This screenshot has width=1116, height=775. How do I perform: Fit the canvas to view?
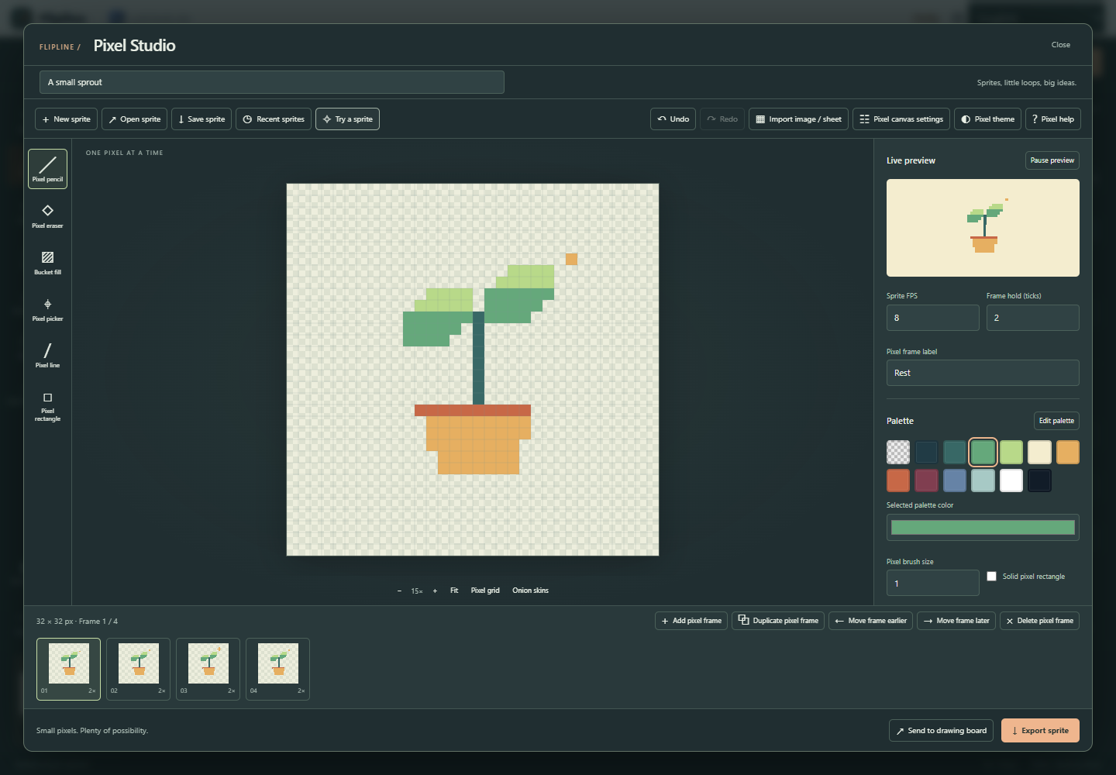click(454, 591)
